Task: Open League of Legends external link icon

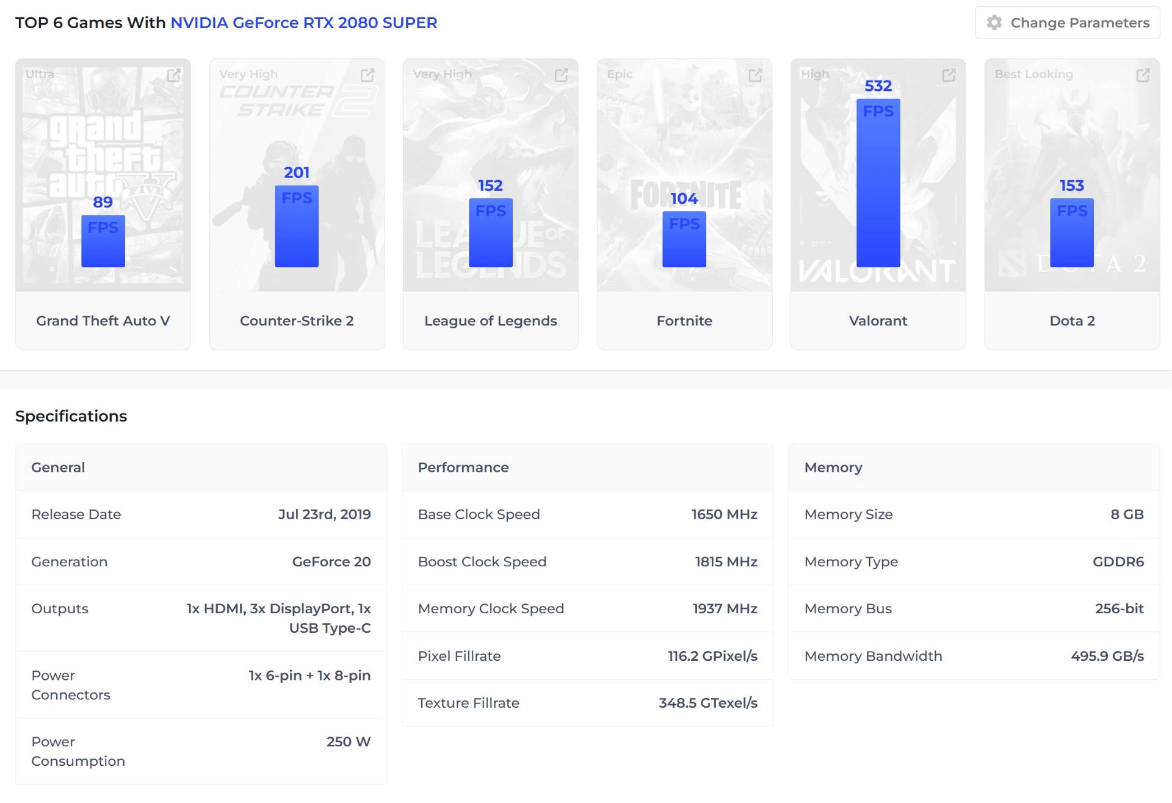Action: [562, 75]
